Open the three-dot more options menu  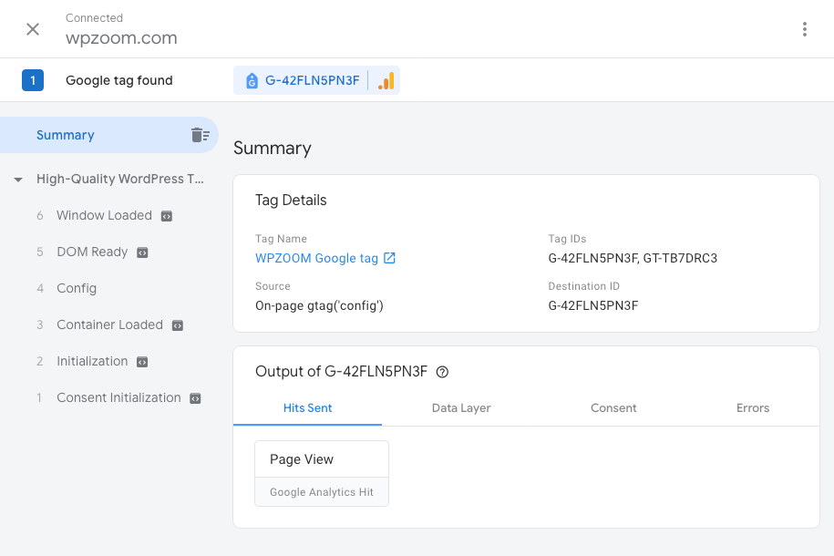click(x=804, y=29)
